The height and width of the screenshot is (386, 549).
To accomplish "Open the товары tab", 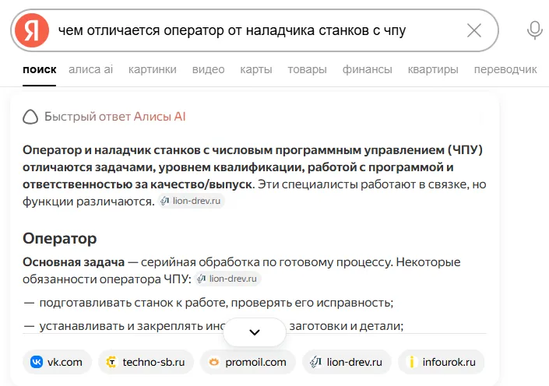I will click(307, 69).
